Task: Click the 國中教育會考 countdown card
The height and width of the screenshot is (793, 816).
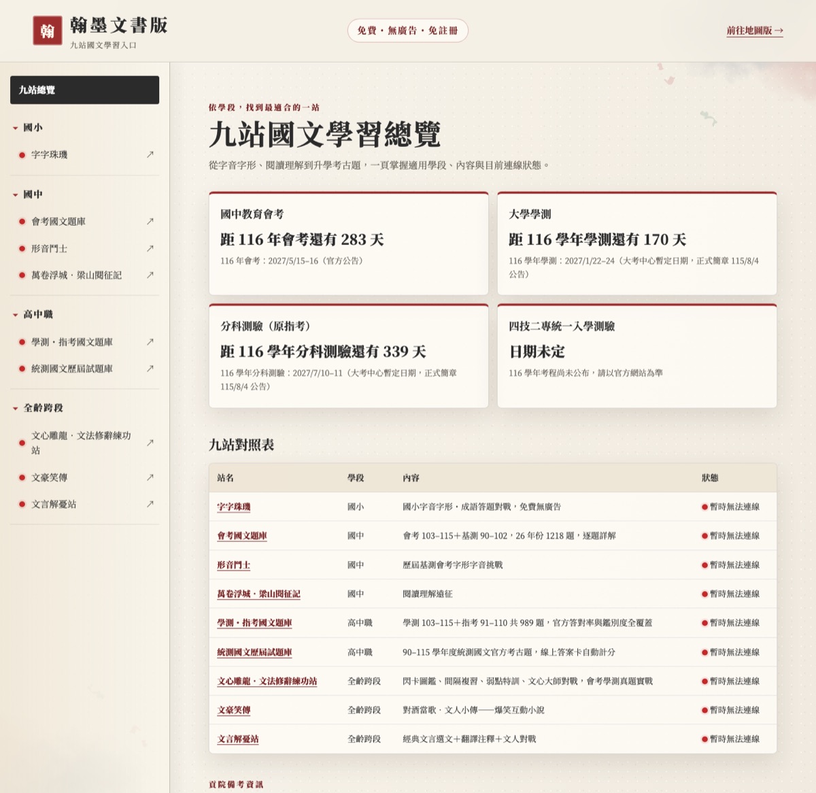Action: (x=349, y=243)
